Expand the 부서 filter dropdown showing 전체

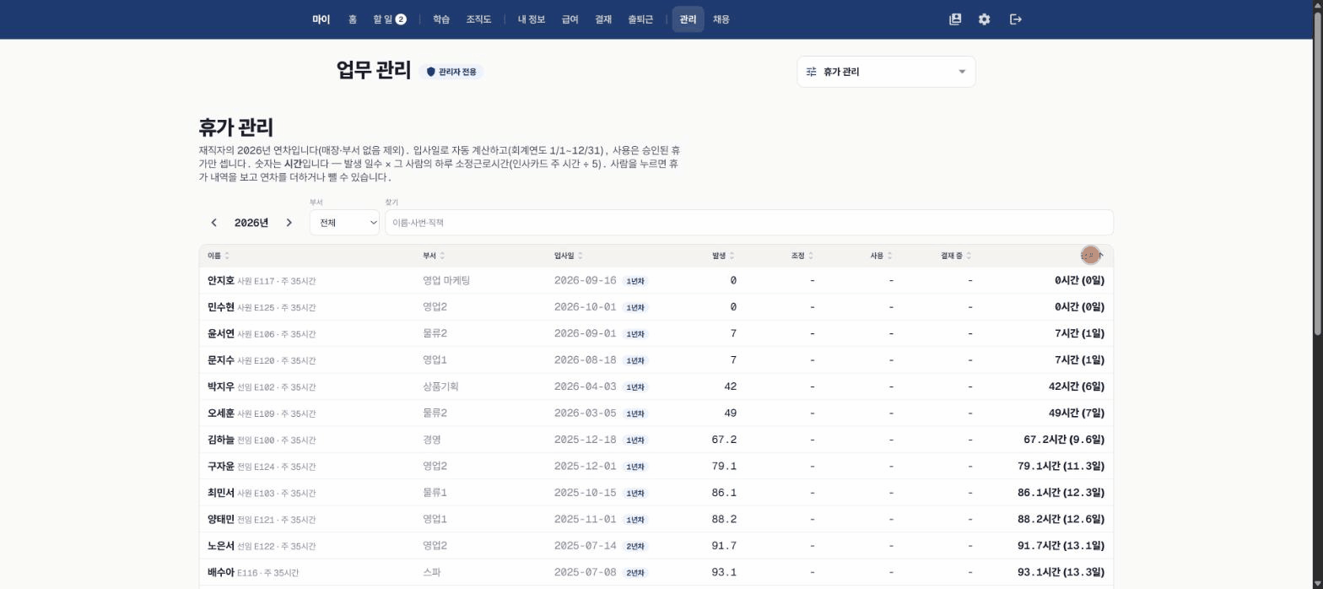pos(344,223)
